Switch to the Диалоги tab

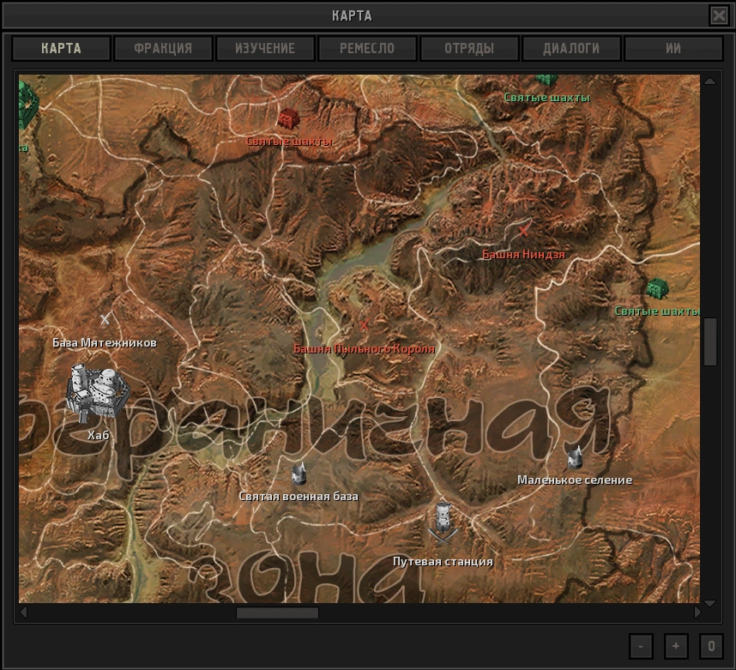pos(571,49)
